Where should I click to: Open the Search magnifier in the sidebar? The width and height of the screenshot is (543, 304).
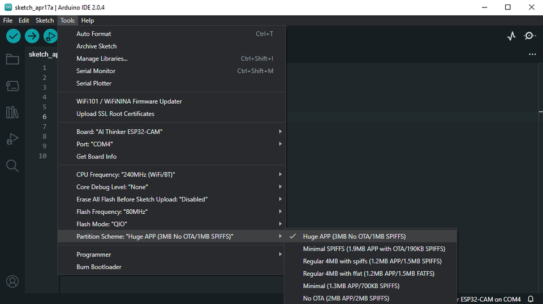[x=12, y=165]
